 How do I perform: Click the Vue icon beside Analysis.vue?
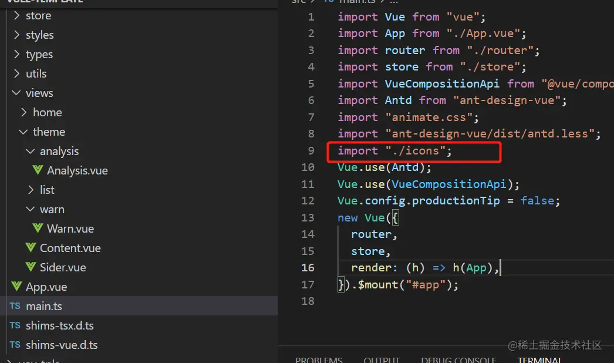[x=38, y=170]
